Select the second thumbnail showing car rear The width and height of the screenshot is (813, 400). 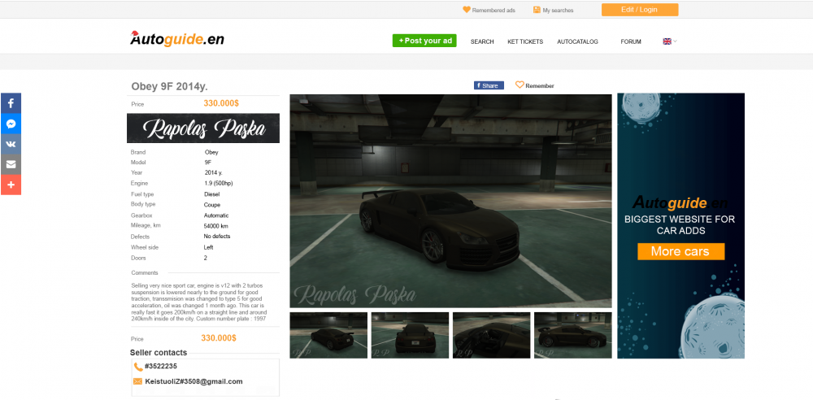click(410, 335)
